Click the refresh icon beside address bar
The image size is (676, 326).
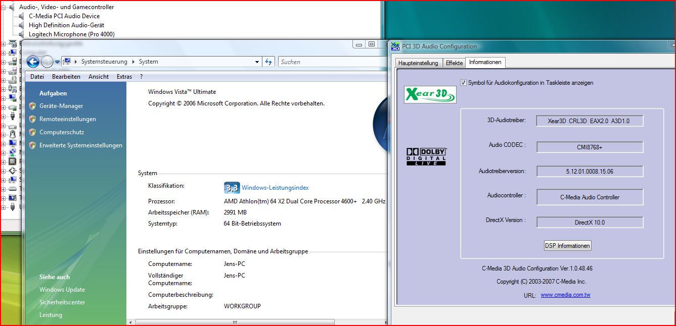(x=269, y=62)
